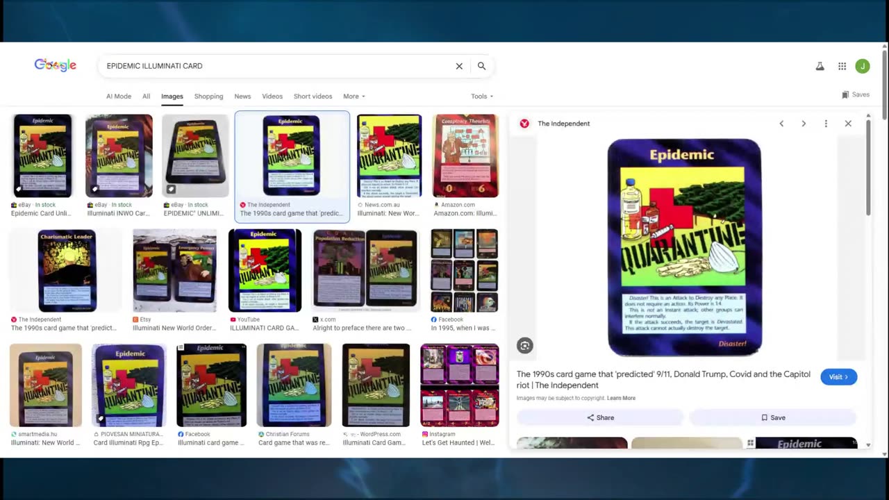The height and width of the screenshot is (500, 889).
Task: Open Search Labs flask icon
Action: click(x=820, y=66)
